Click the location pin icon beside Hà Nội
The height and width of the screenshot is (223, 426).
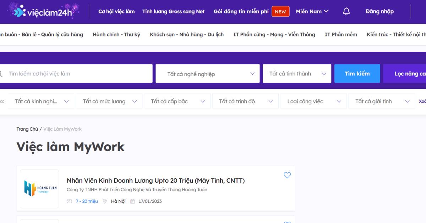click(105, 201)
